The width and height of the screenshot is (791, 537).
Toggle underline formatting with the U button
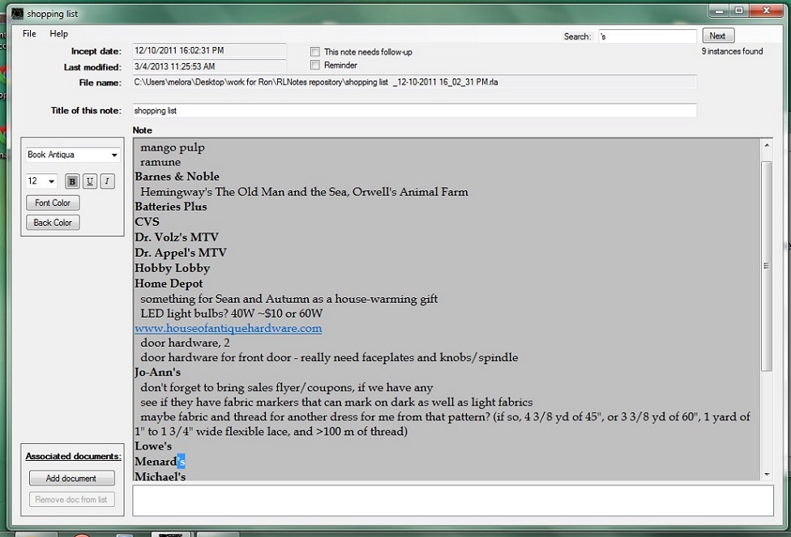90,181
